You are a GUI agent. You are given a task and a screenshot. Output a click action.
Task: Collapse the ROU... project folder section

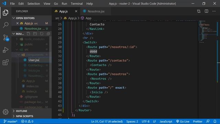tap(18, 34)
